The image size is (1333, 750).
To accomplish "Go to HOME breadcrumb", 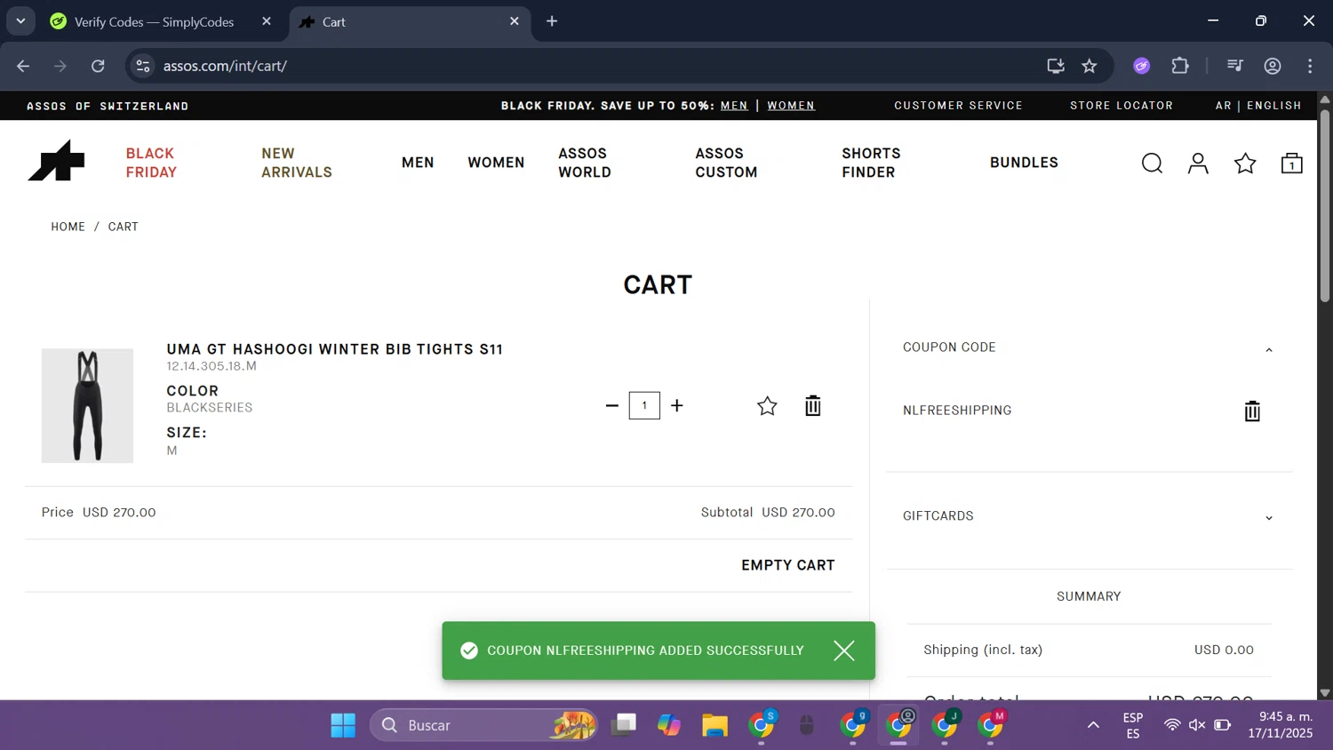I will pos(68,227).
